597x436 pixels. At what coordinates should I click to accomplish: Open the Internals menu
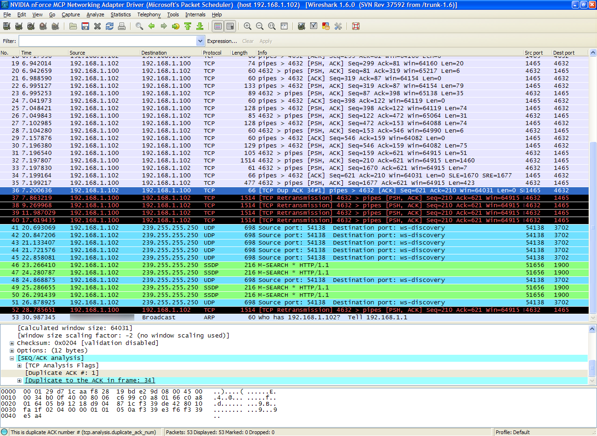[195, 14]
